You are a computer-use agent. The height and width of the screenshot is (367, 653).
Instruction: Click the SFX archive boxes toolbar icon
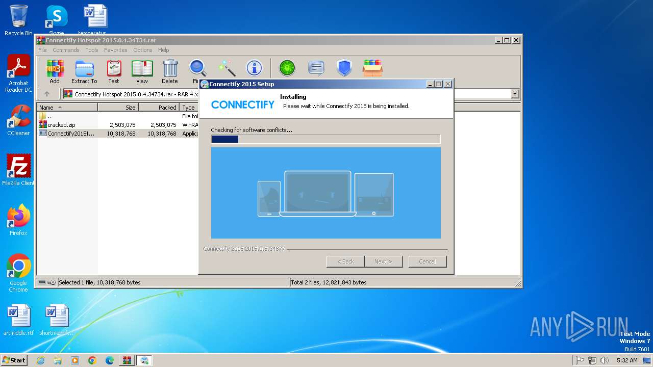[x=372, y=68]
